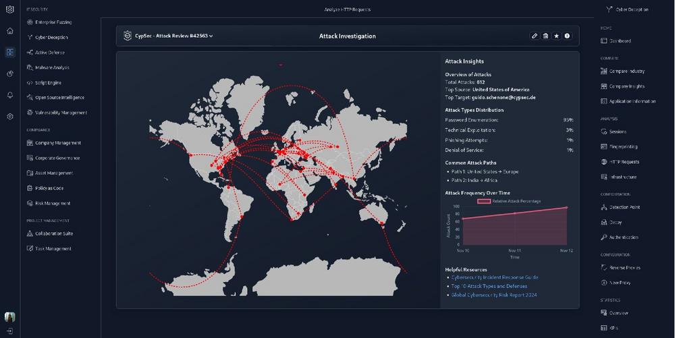Navigate to HTTP Requests in Analysis section

(x=624, y=162)
